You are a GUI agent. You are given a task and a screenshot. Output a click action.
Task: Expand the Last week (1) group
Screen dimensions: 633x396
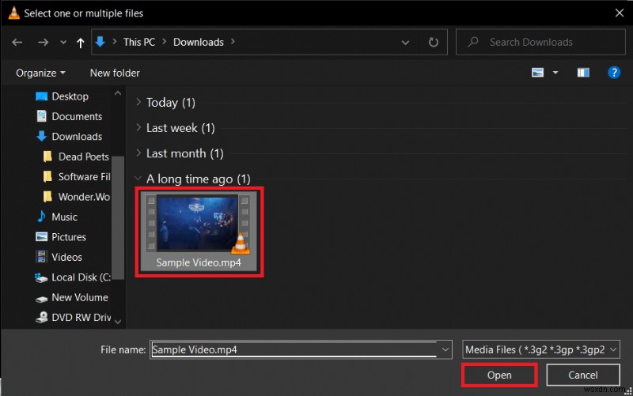[138, 127]
